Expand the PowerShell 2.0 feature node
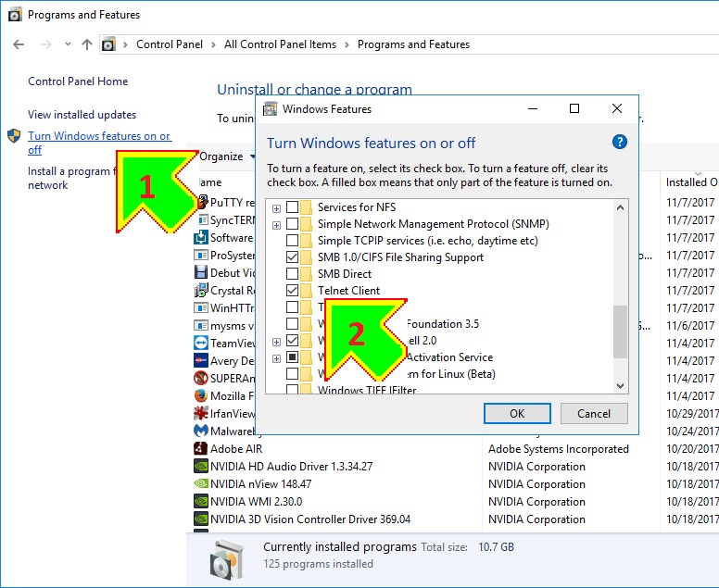This screenshot has height=588, width=719. click(276, 342)
